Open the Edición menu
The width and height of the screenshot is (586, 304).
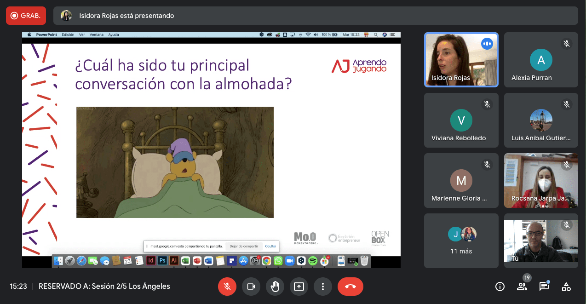pos(68,34)
